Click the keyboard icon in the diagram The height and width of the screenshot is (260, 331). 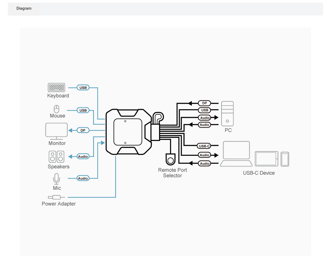pyautogui.click(x=57, y=88)
